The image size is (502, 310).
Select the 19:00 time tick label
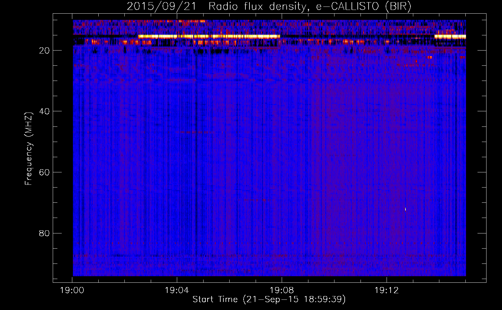72,290
